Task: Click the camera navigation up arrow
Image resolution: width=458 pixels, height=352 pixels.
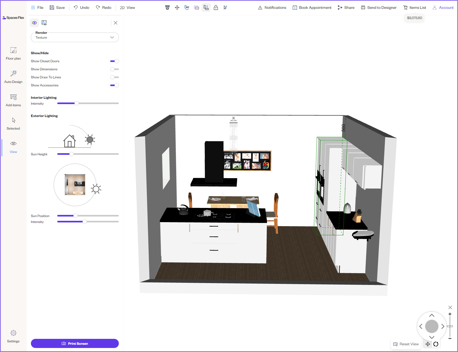Action: pyautogui.click(x=432, y=316)
